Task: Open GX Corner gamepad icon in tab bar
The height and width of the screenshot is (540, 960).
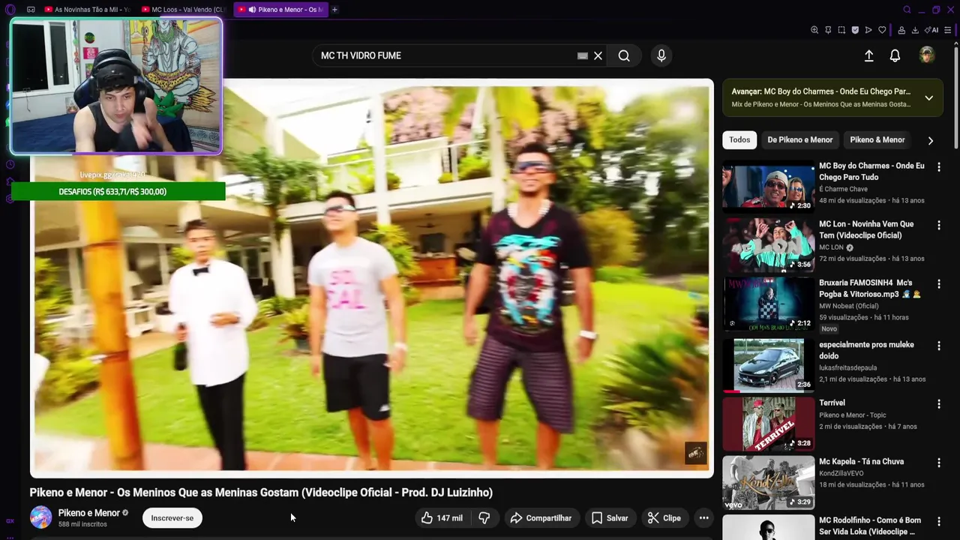Action: pos(31,10)
